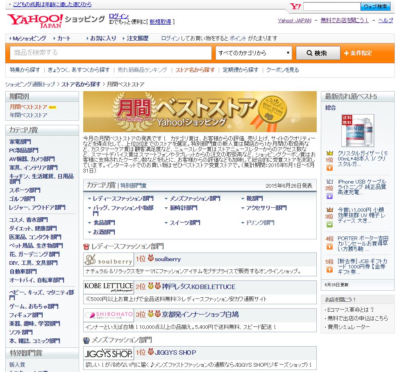Click the orange up arrow icon under 5位
The width and height of the screenshot is (402, 372).
click(329, 269)
